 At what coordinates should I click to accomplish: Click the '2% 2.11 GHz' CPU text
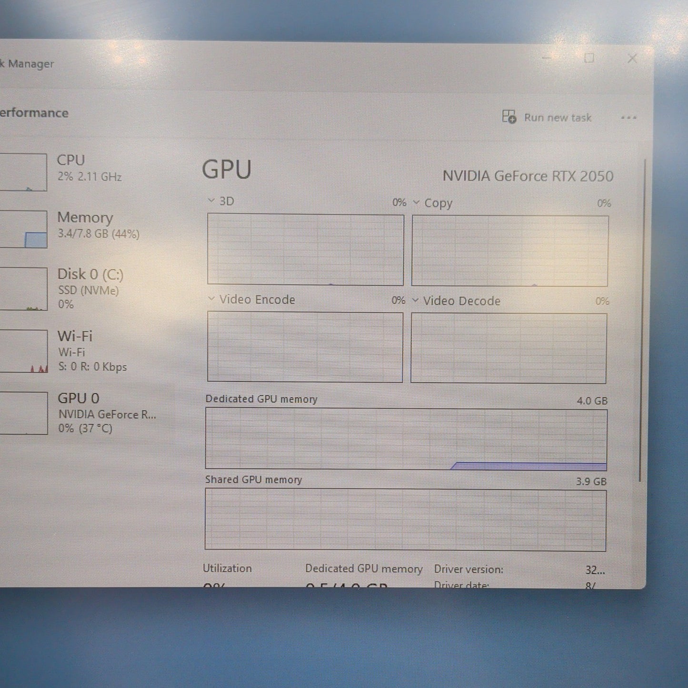click(90, 177)
